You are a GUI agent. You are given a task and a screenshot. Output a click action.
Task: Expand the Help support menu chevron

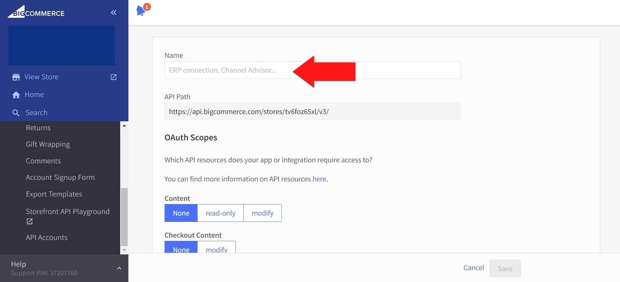119,268
